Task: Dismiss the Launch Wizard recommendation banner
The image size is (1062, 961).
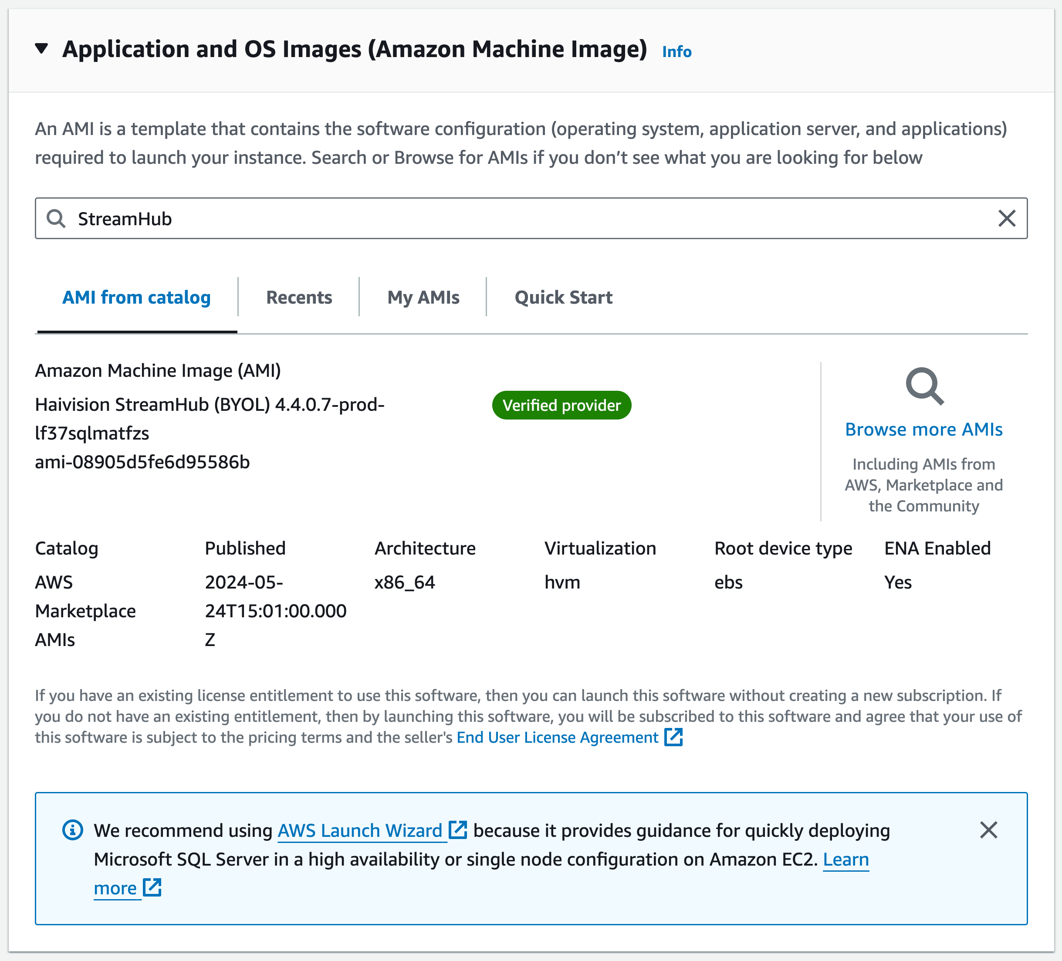Action: click(x=988, y=830)
